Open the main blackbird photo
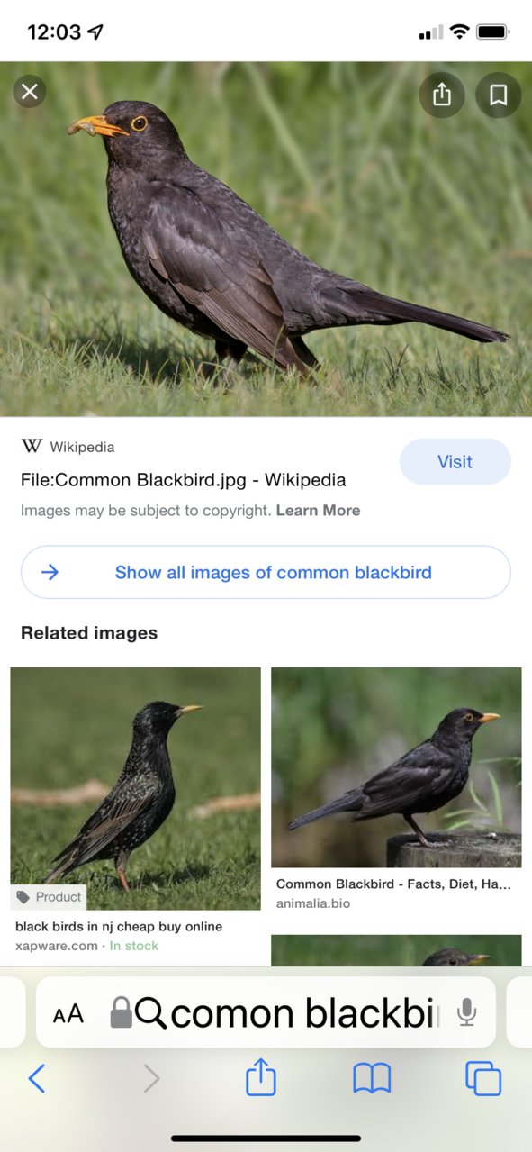This screenshot has width=532, height=1152. [x=266, y=239]
